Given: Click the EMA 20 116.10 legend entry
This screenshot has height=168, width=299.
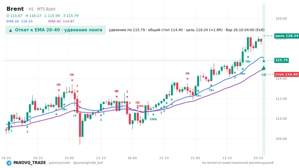Looking at the screenshot, I should (20, 21).
